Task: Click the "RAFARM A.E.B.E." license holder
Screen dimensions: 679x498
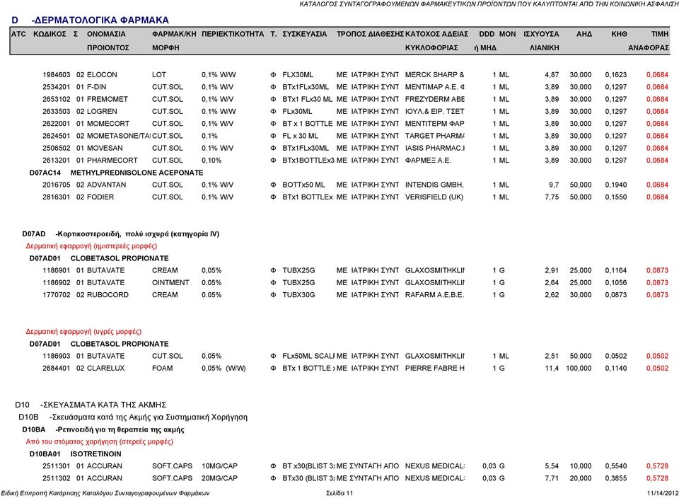Action: click(434, 295)
